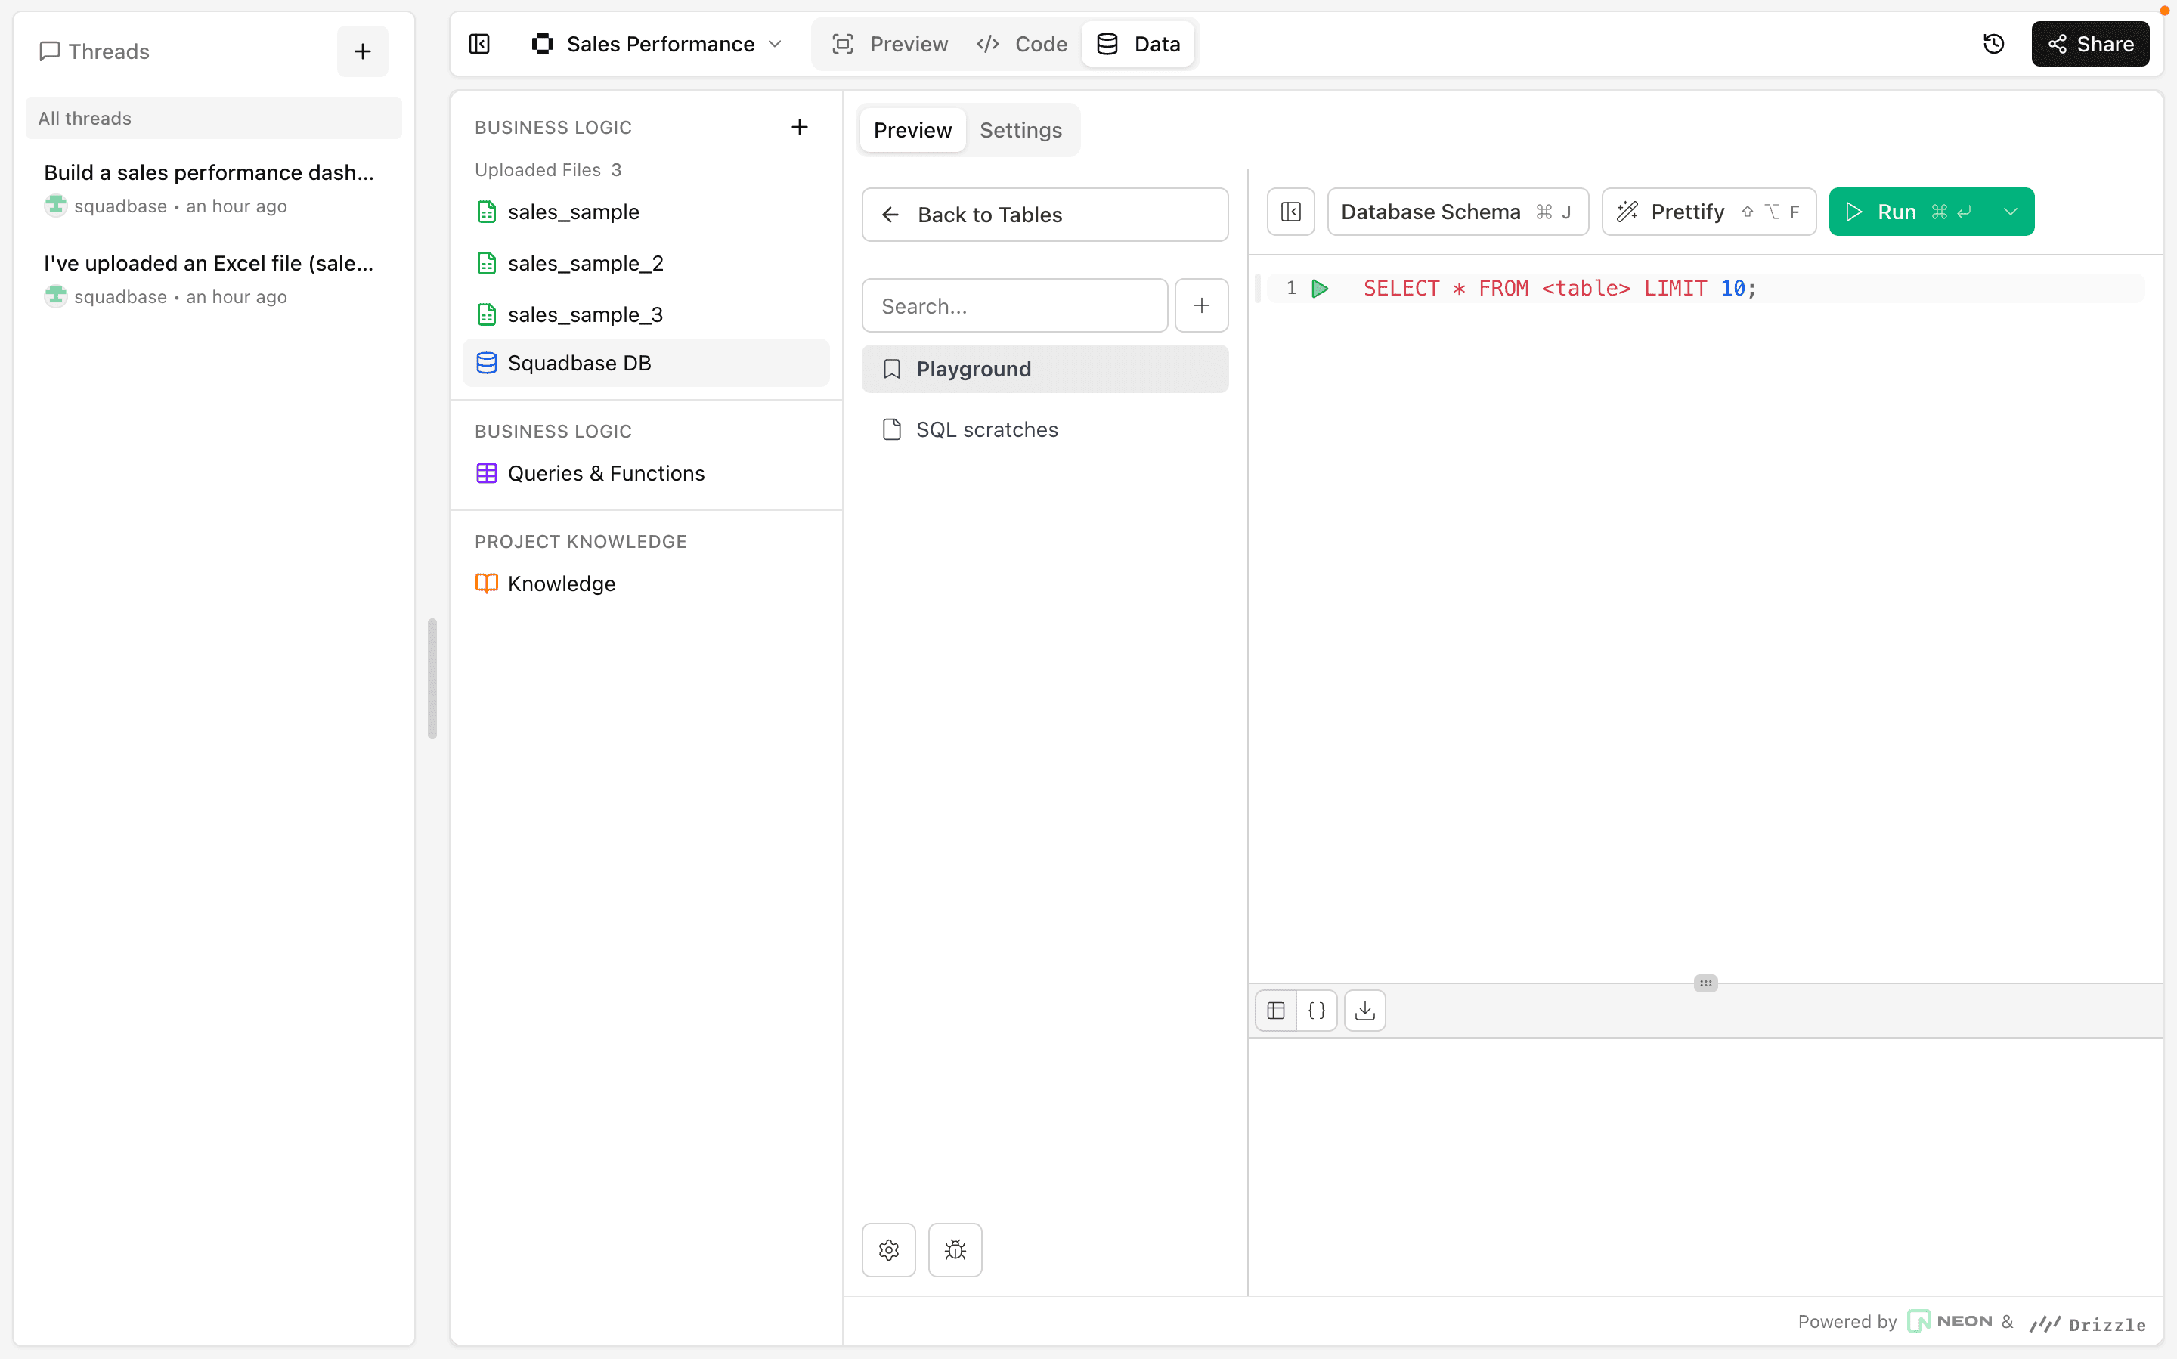This screenshot has width=2177, height=1359.
Task: Switch results to table grid view
Action: coord(1275,1011)
